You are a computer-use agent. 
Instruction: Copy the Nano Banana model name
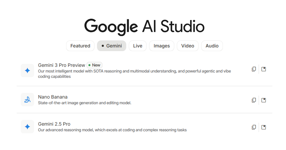click(x=254, y=100)
